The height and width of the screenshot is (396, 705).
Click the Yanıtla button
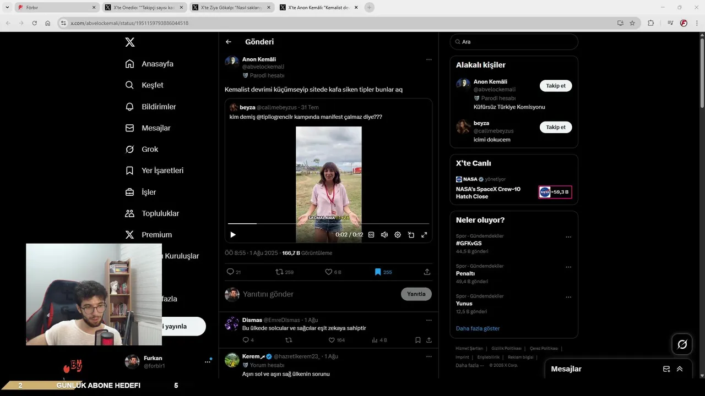416,294
